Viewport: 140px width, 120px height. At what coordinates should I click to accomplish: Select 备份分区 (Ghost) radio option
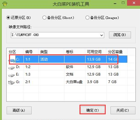[44, 18]
